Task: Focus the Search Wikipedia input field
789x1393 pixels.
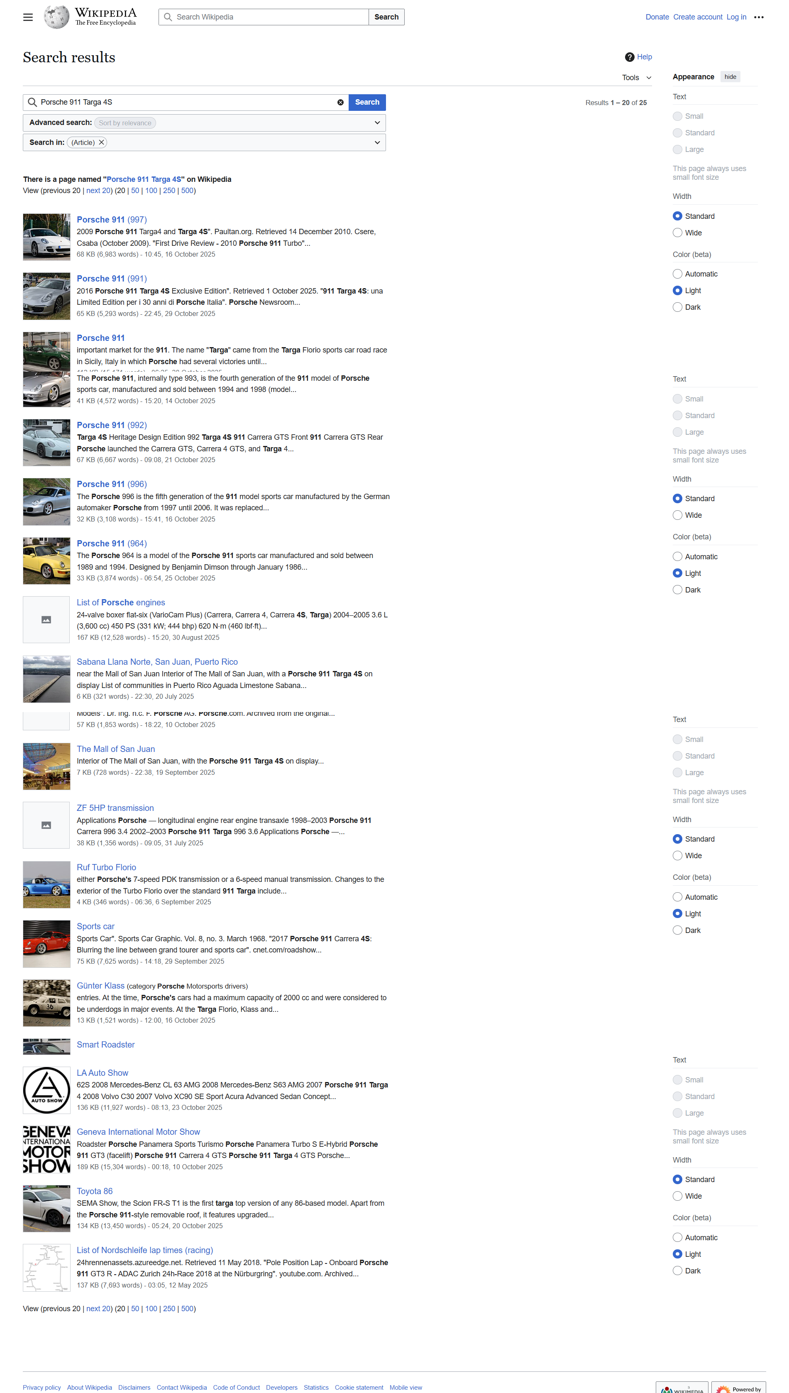Action: (x=264, y=17)
